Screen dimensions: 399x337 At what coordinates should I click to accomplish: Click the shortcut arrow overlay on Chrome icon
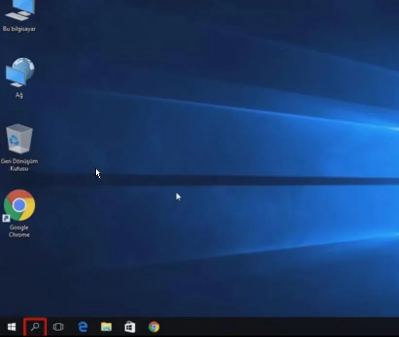(x=6, y=219)
